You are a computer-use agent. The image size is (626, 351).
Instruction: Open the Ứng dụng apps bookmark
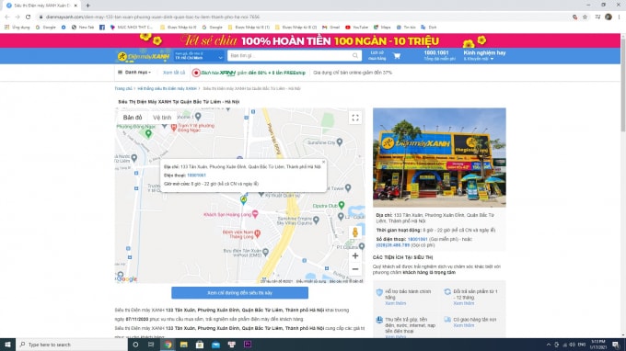point(17,27)
